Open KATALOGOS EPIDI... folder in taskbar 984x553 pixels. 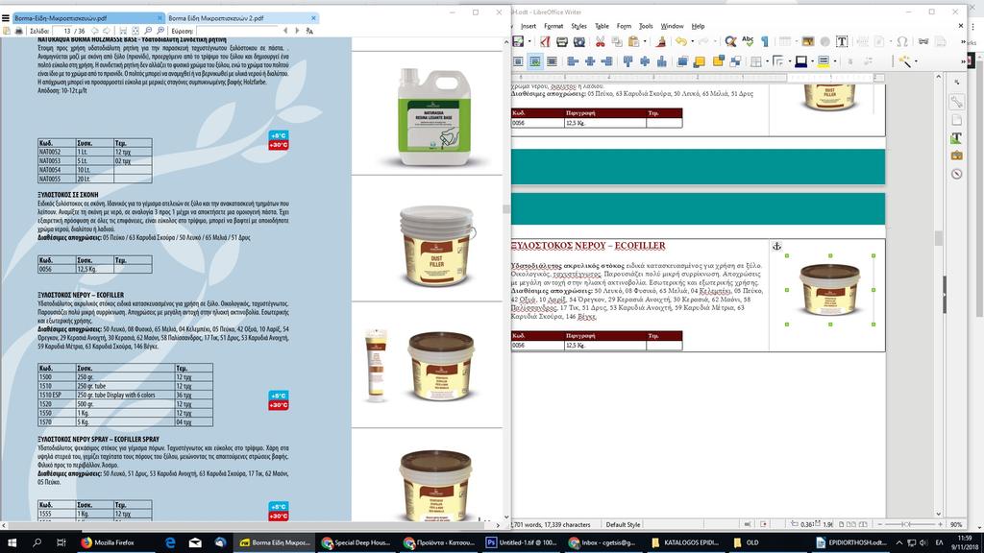684,542
